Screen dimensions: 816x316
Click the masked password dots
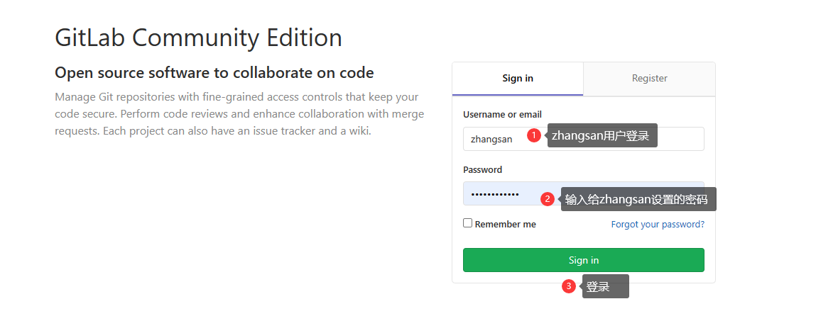tap(495, 194)
